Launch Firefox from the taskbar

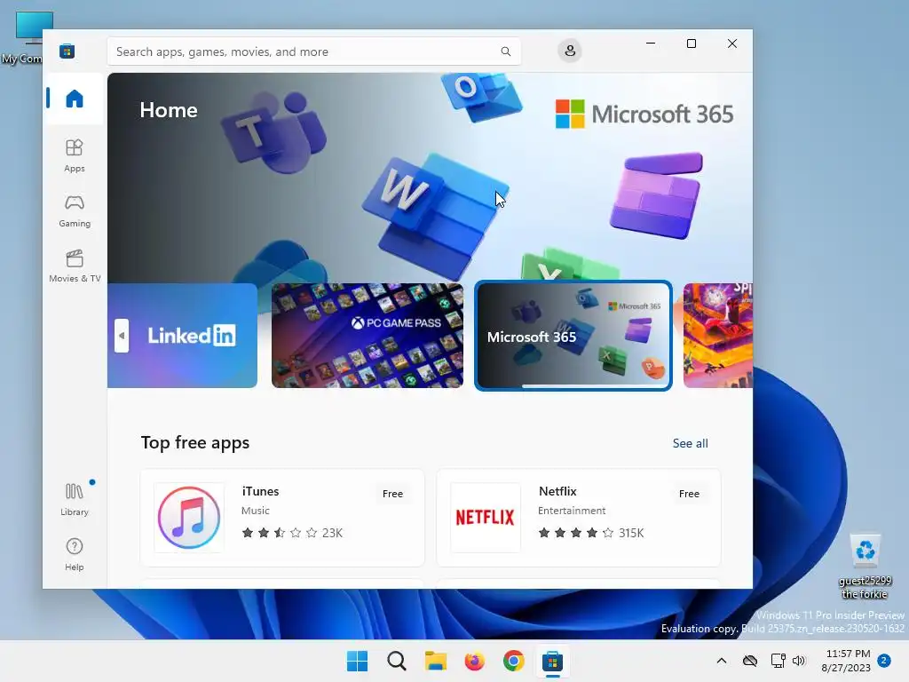475,661
